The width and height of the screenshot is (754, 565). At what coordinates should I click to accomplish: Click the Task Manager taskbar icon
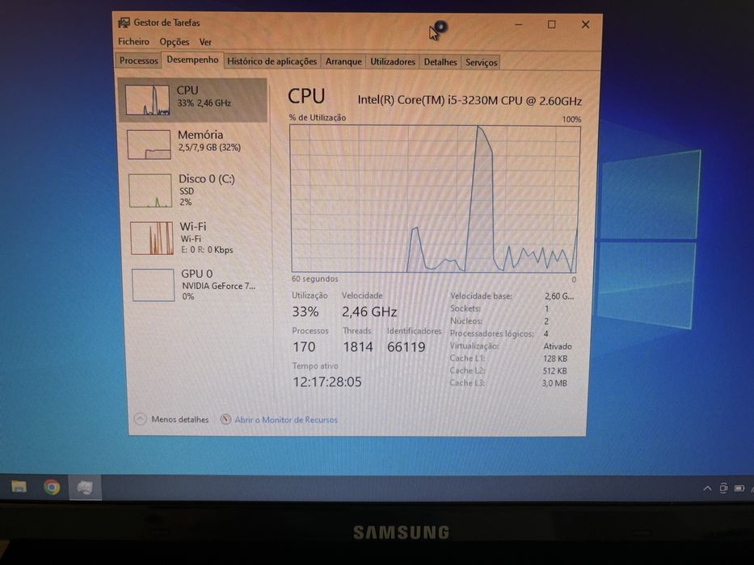pyautogui.click(x=85, y=488)
